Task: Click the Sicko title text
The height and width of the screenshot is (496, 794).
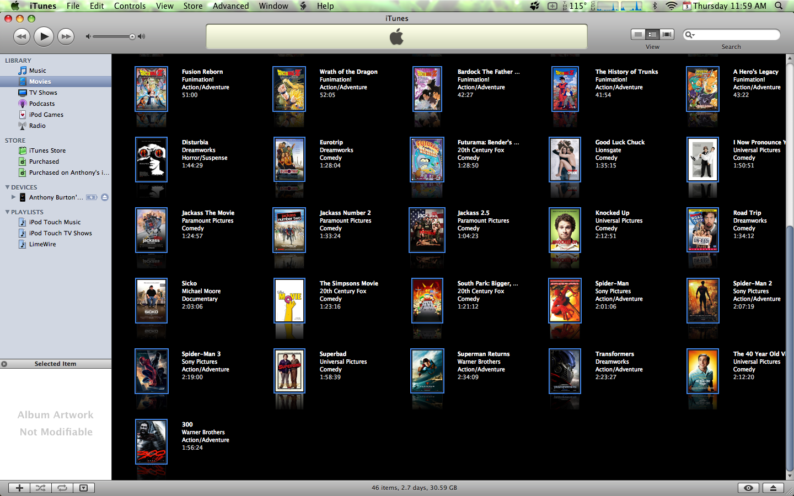Action: (x=189, y=283)
